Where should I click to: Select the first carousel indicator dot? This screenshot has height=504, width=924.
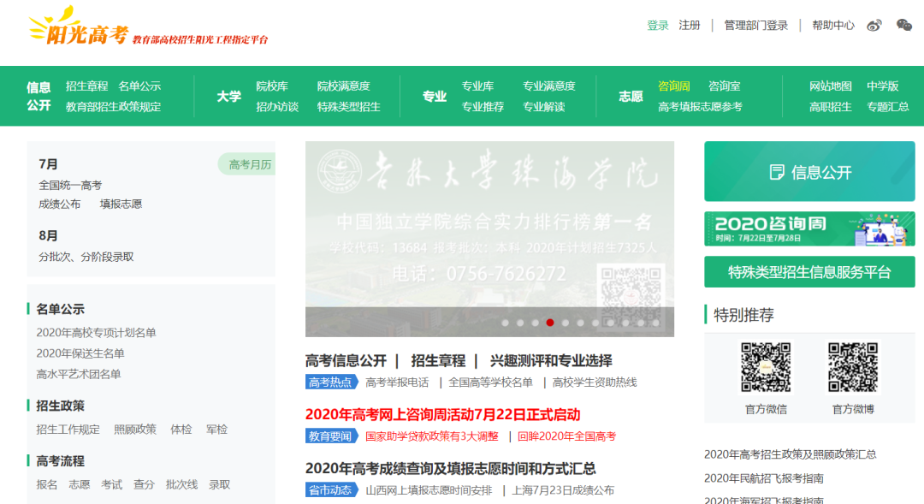click(505, 323)
